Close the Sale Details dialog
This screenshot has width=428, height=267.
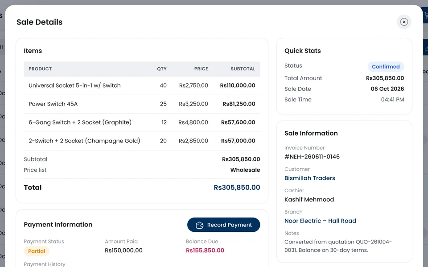click(x=404, y=22)
